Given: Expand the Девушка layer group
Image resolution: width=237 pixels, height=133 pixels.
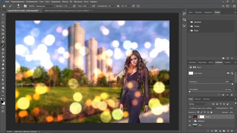Looking at the screenshot, I should point(193,121).
